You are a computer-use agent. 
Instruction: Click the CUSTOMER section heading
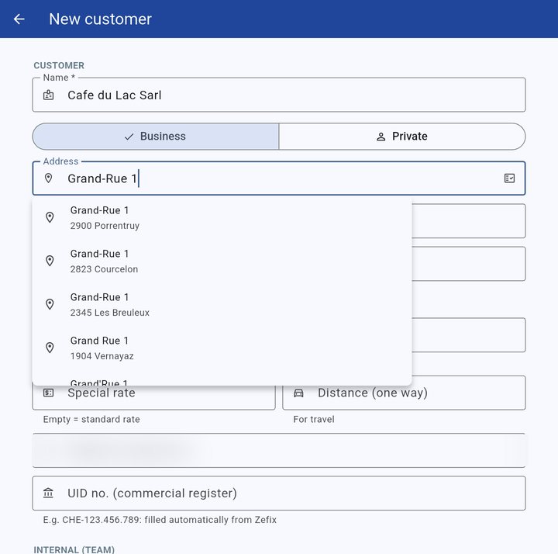(59, 65)
